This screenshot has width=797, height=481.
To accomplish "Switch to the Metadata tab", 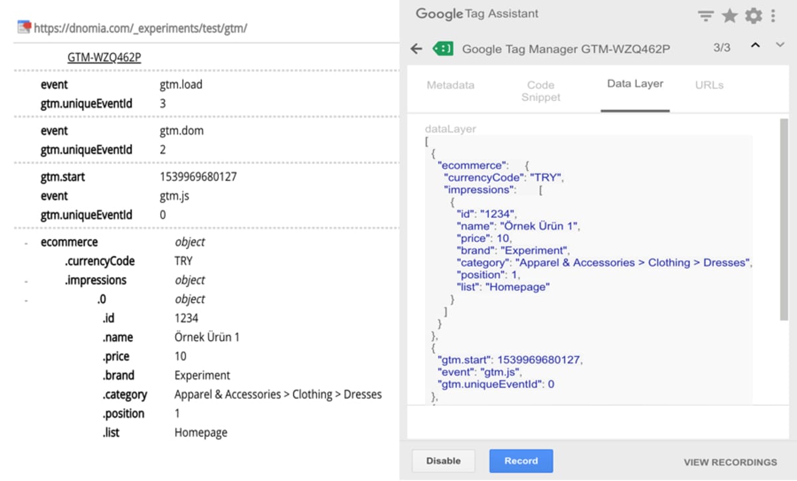I will click(450, 85).
